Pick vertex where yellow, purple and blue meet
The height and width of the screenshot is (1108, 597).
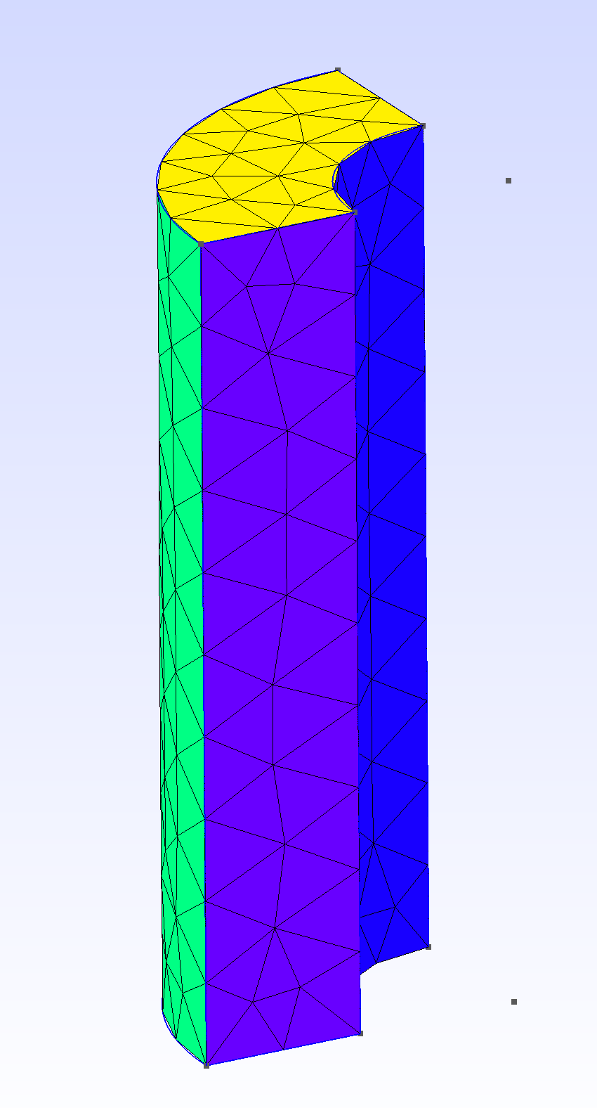click(355, 212)
